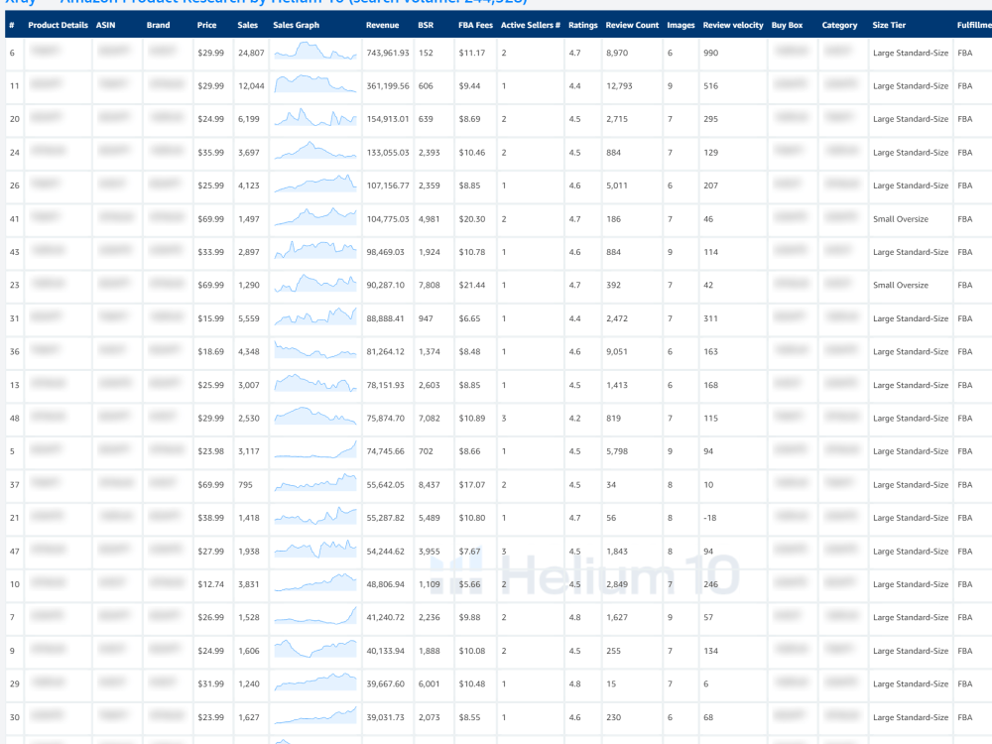This screenshot has height=744, width=992.
Task: Click the Images column header
Action: tap(681, 26)
